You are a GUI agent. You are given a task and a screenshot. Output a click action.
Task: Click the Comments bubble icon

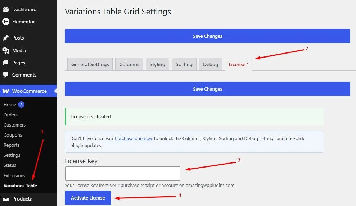[6, 75]
